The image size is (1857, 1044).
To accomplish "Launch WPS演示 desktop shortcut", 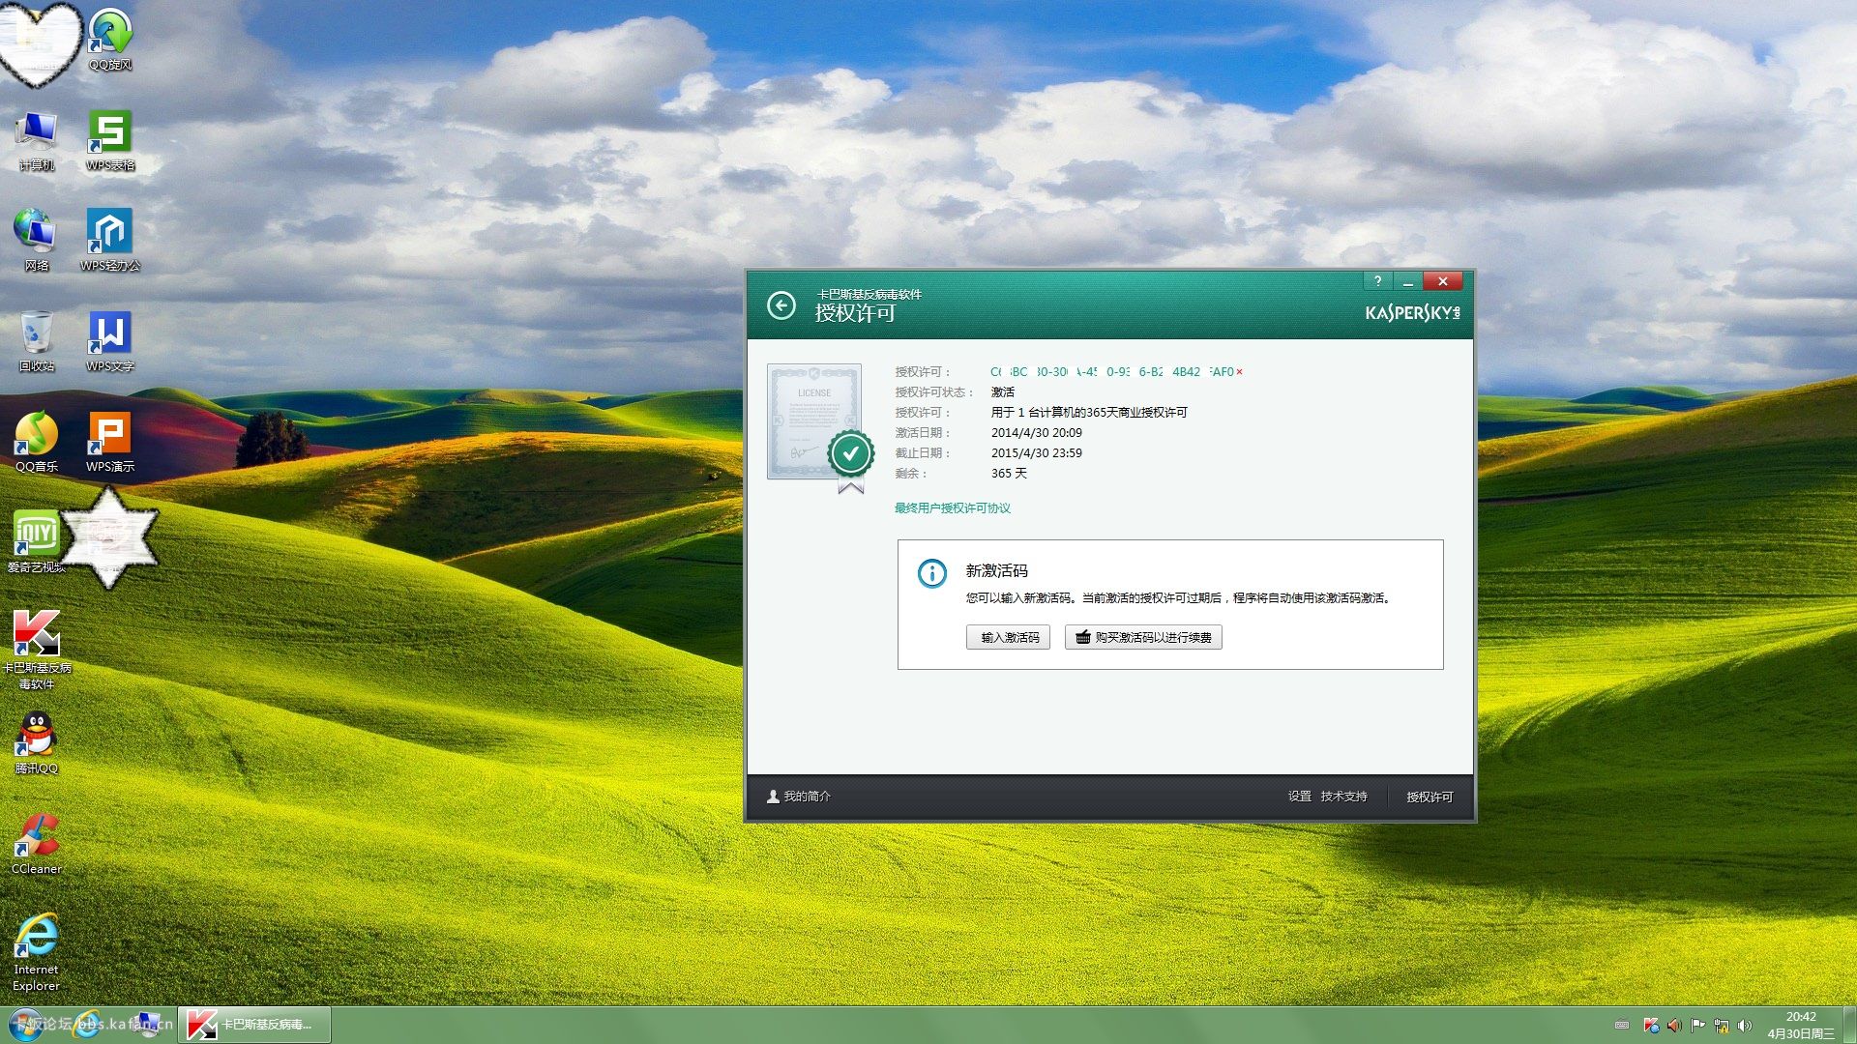I will pyautogui.click(x=110, y=441).
